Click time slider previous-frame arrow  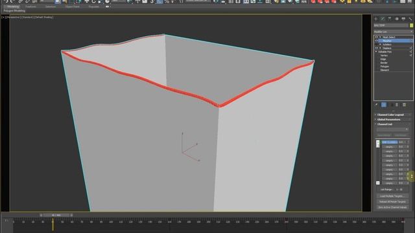click(41, 216)
